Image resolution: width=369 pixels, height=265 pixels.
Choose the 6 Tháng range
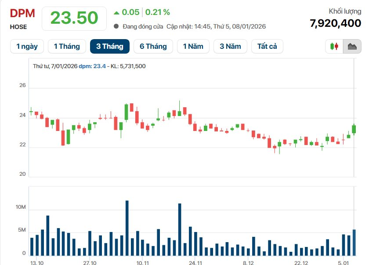(x=153, y=46)
